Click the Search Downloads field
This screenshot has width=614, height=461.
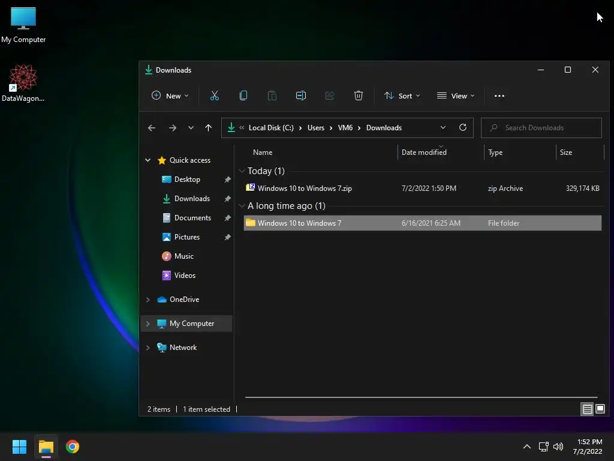click(541, 128)
